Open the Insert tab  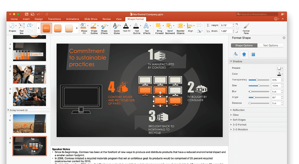[26, 19]
